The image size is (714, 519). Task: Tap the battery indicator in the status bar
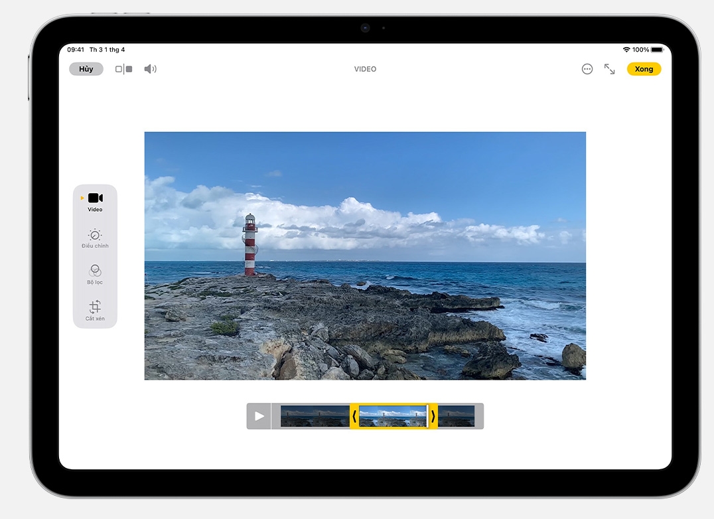point(657,50)
